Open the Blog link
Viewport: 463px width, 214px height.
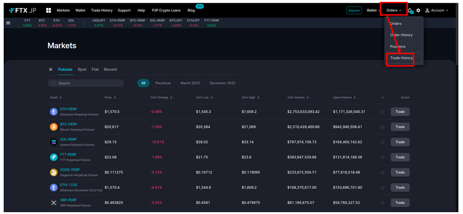[x=191, y=10]
